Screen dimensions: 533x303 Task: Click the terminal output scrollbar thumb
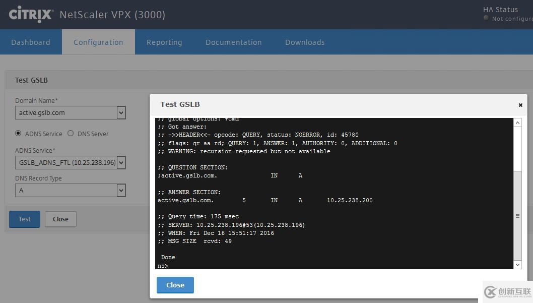(517, 216)
